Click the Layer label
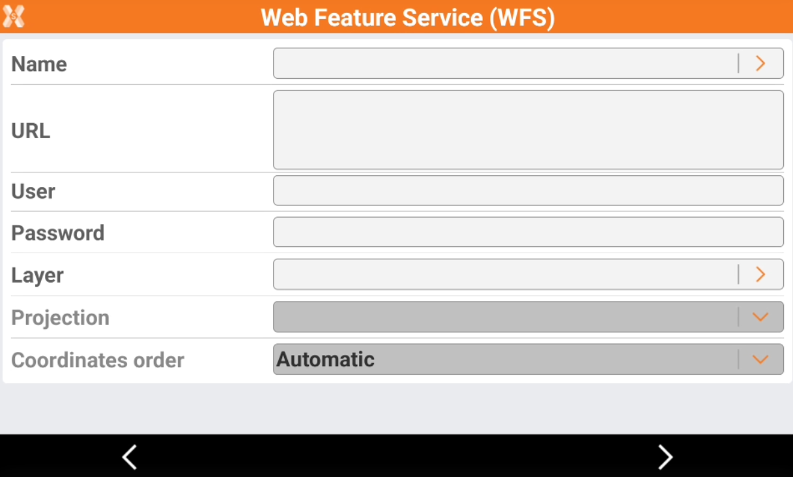The height and width of the screenshot is (477, 793). 37,275
